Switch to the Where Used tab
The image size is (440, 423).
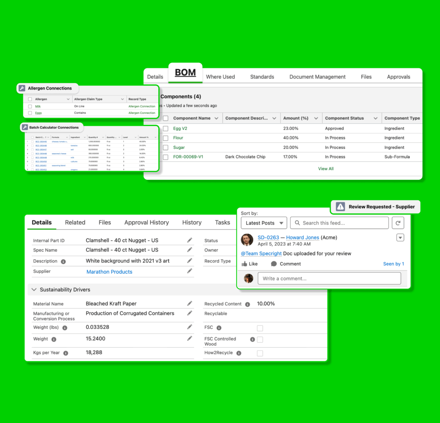coord(220,77)
